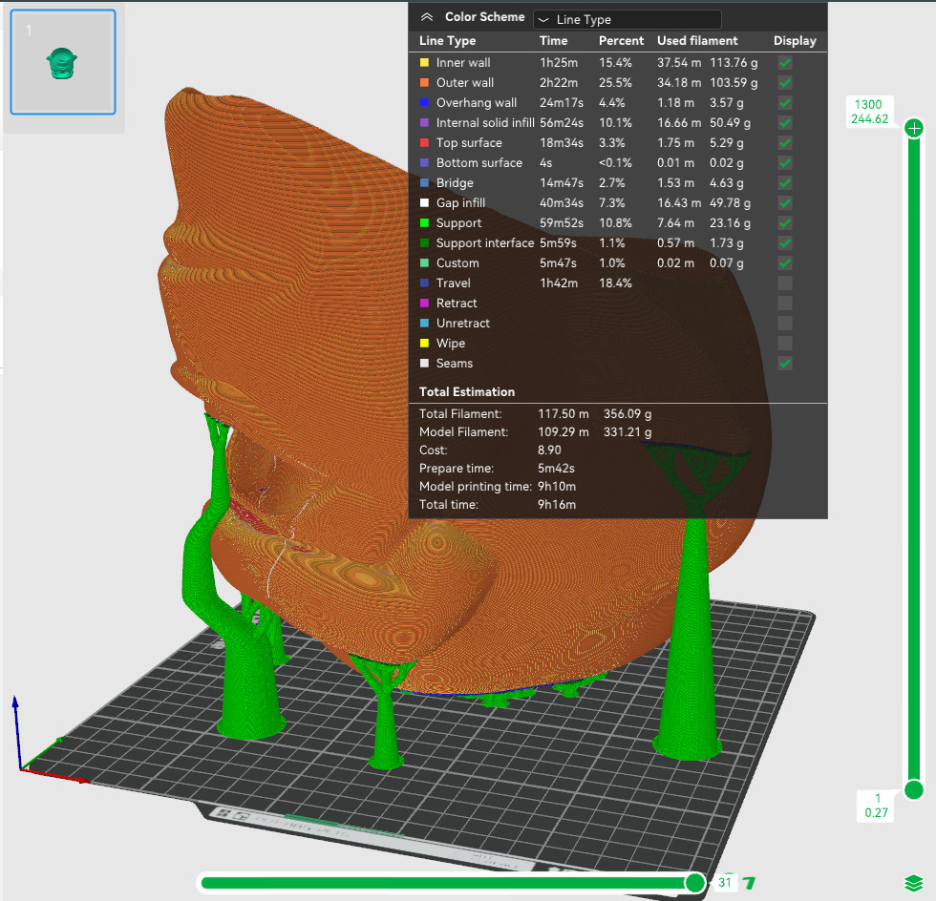Click the "Line Type" column header
This screenshot has height=901, width=936.
(447, 41)
